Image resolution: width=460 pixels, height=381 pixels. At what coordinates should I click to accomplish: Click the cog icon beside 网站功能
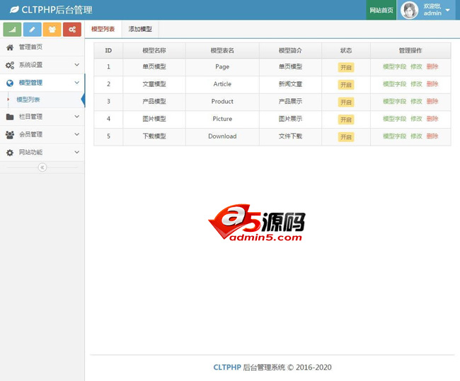point(10,153)
